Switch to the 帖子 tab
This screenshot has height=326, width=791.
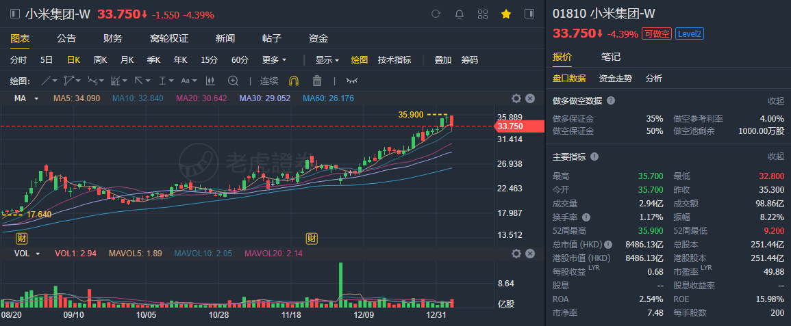pos(272,38)
